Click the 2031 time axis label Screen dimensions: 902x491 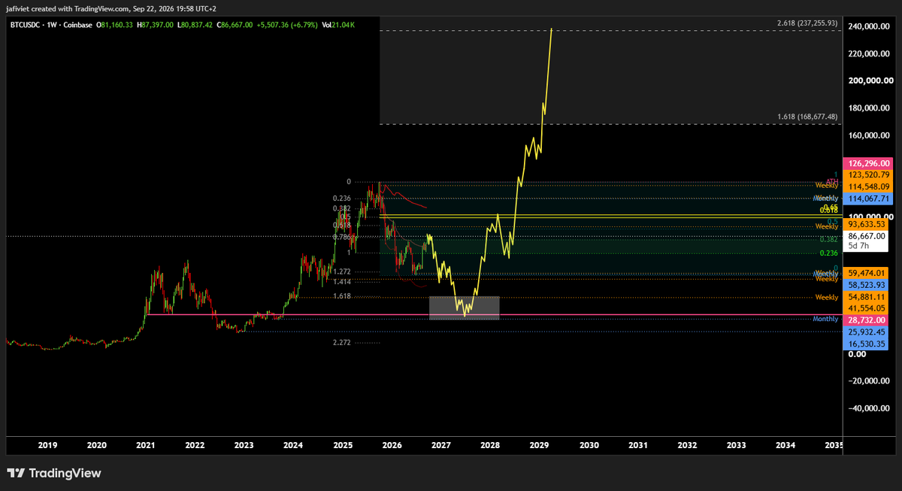pos(637,445)
